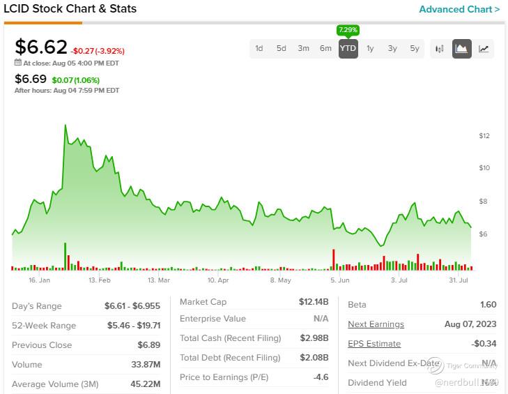Click the Day's Range label

[37, 306]
